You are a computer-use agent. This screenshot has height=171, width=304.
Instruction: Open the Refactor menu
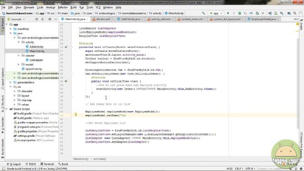[x=63, y=8]
